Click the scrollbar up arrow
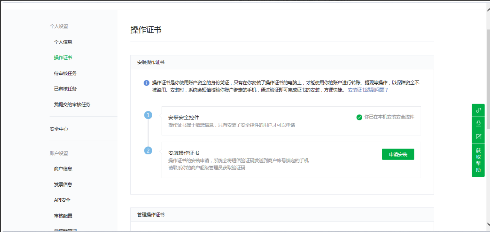Screen dimensions: 490x232 point(488,10)
